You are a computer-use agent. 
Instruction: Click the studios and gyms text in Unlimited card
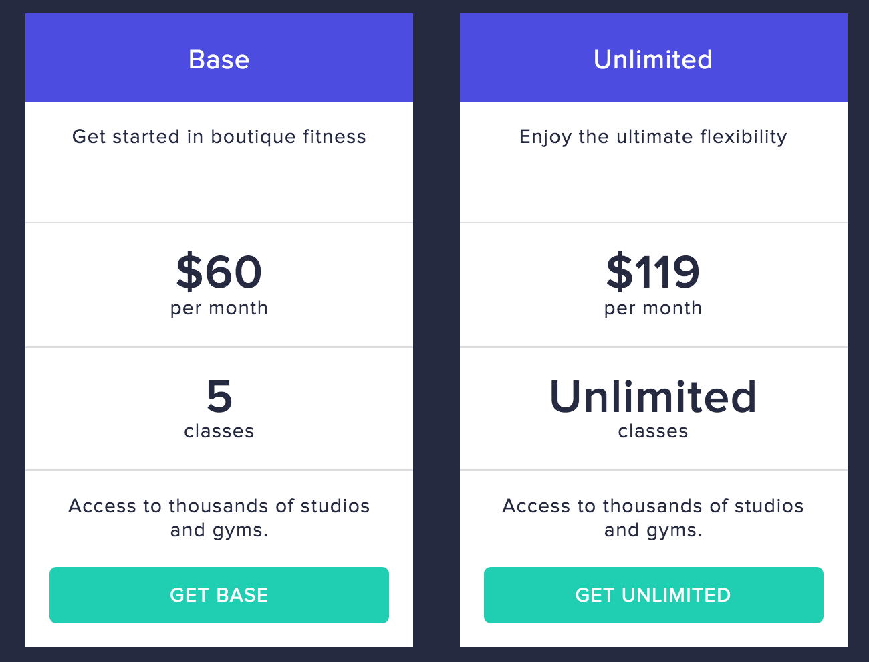tap(653, 518)
